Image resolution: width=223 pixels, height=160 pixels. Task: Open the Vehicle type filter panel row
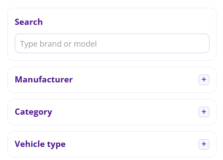(112, 144)
